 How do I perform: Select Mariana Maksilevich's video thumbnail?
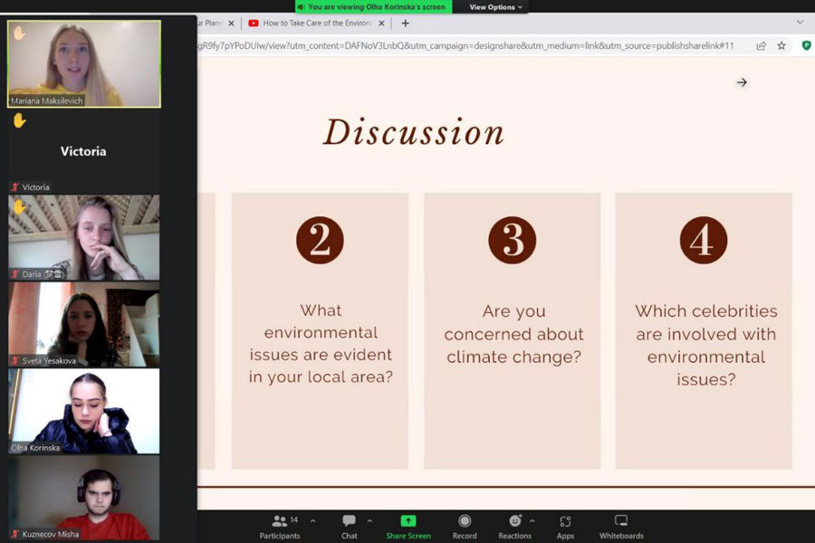click(x=84, y=63)
